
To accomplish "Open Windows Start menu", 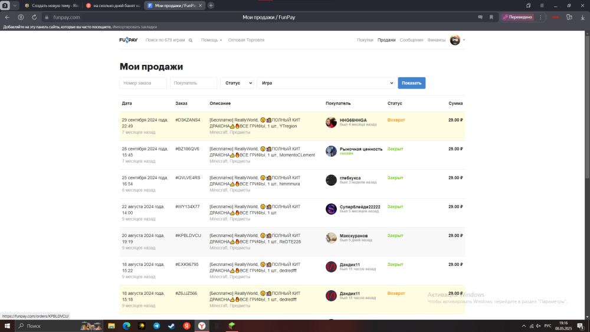I will 7,326.
